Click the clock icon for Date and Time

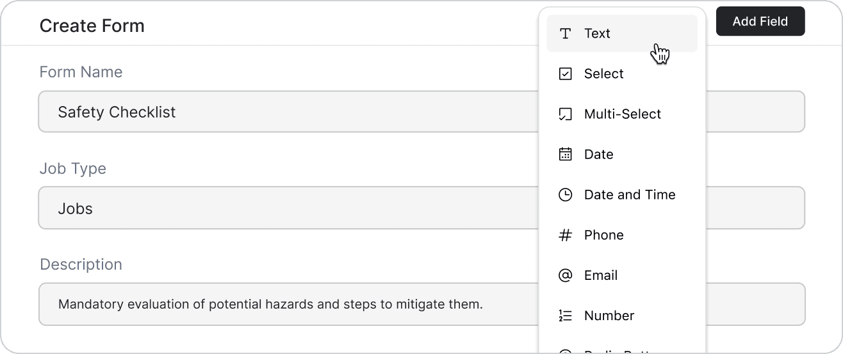tap(565, 195)
